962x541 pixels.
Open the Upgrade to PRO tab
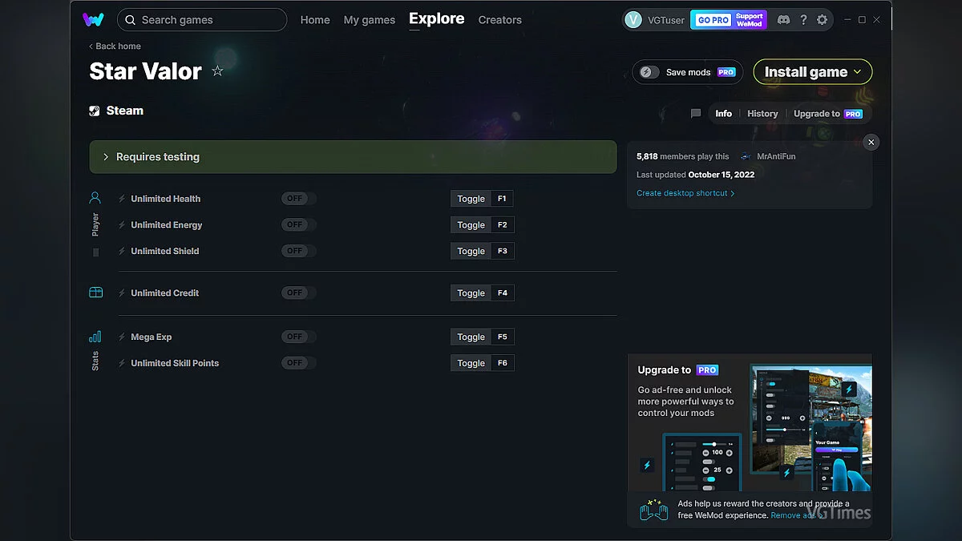point(828,114)
